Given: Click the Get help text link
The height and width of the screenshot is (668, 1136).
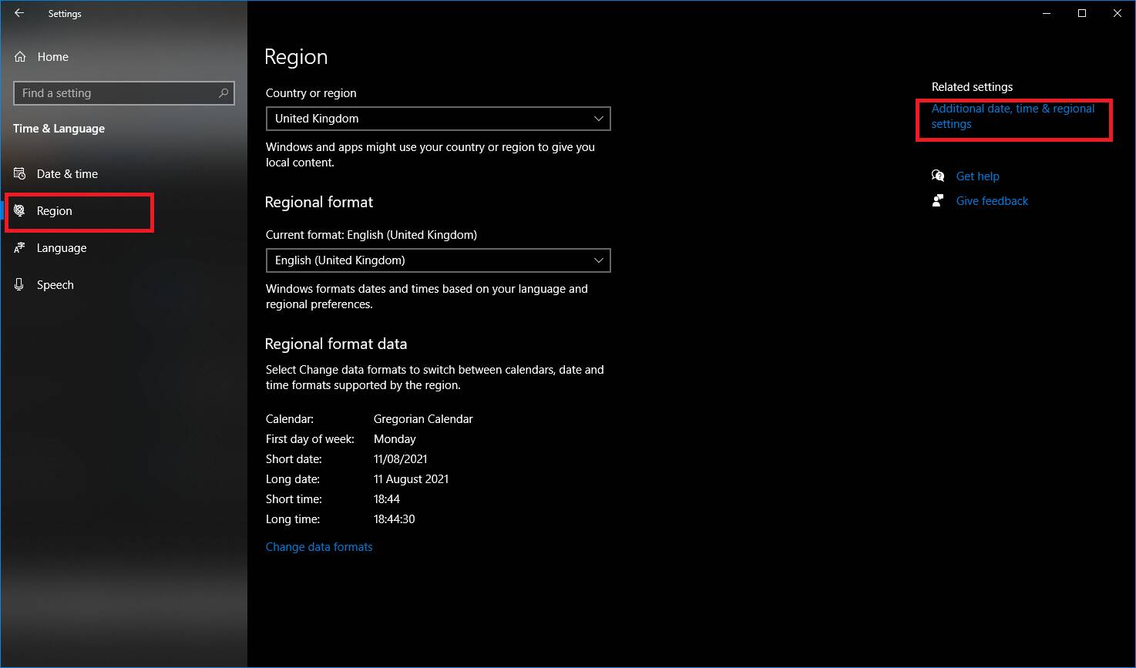Looking at the screenshot, I should click(977, 176).
